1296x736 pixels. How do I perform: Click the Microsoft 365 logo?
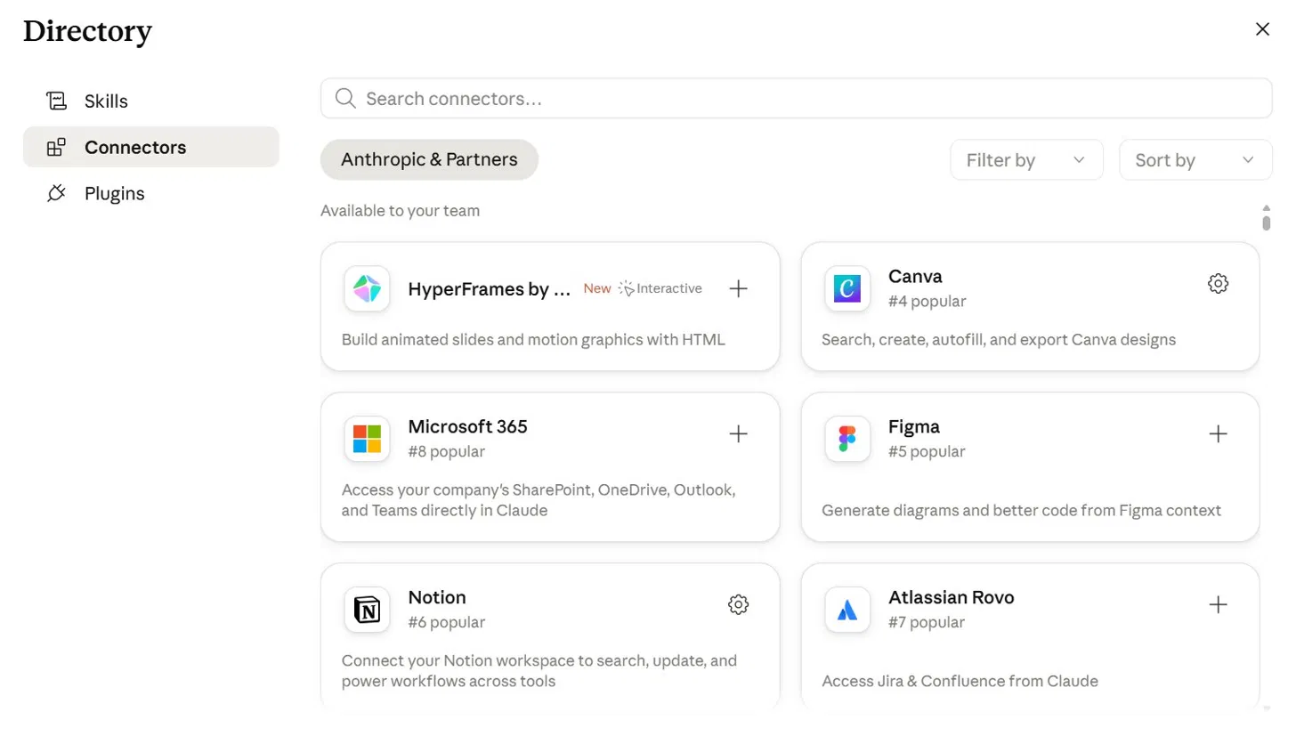click(x=367, y=439)
